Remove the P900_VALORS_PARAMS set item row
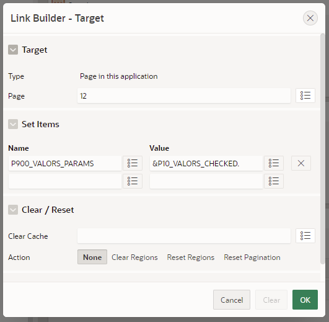 [301, 163]
